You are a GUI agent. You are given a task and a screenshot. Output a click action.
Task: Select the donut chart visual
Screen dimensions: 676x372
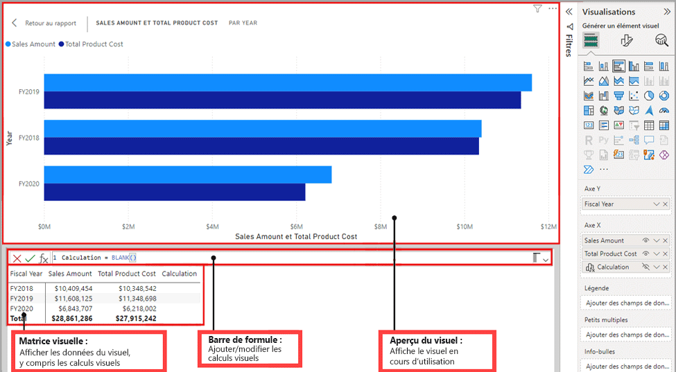pyautogui.click(x=664, y=96)
